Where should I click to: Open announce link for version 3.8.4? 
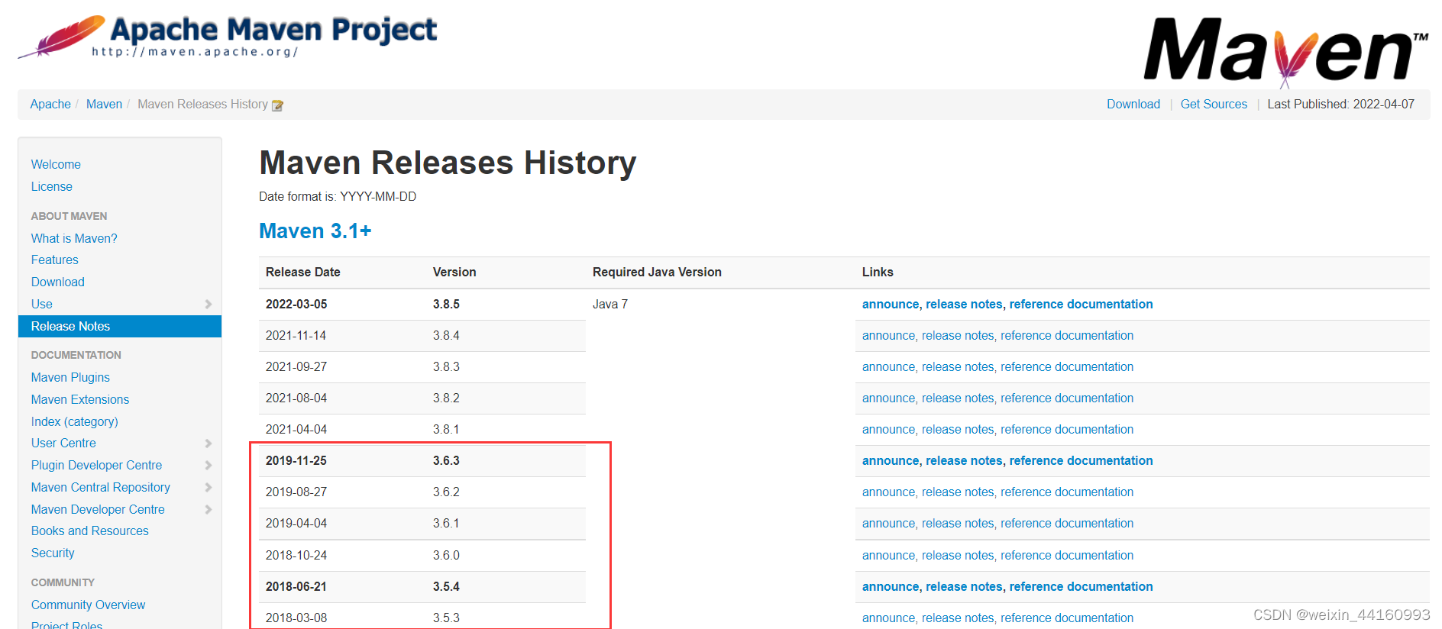pyautogui.click(x=888, y=335)
